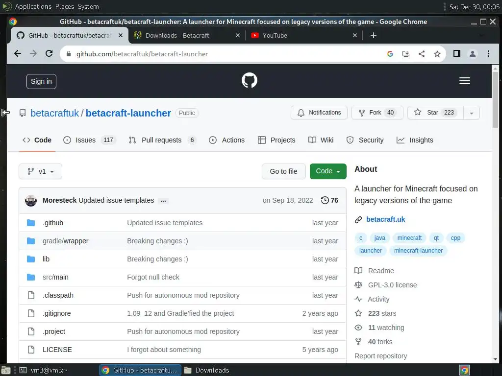The height and width of the screenshot is (376, 502).
Task: Open the hamburger navigation menu
Action: [465, 81]
